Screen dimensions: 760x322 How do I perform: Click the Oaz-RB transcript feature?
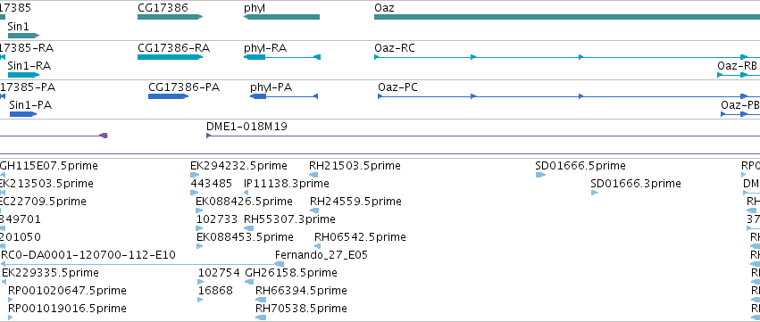tap(739, 75)
